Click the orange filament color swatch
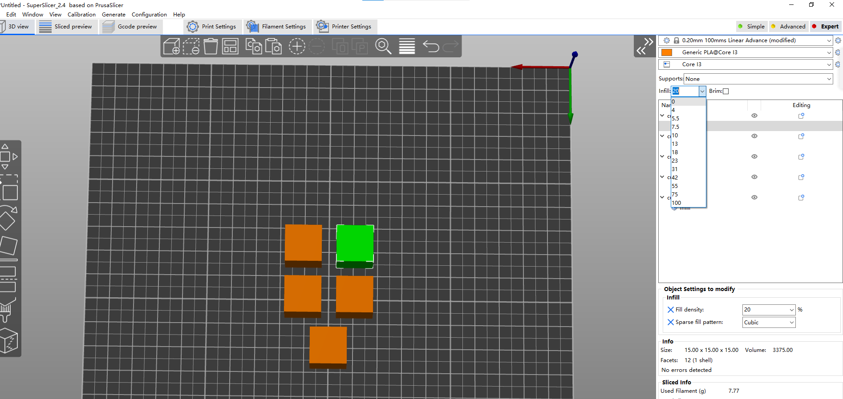The image size is (843, 399). pos(667,52)
